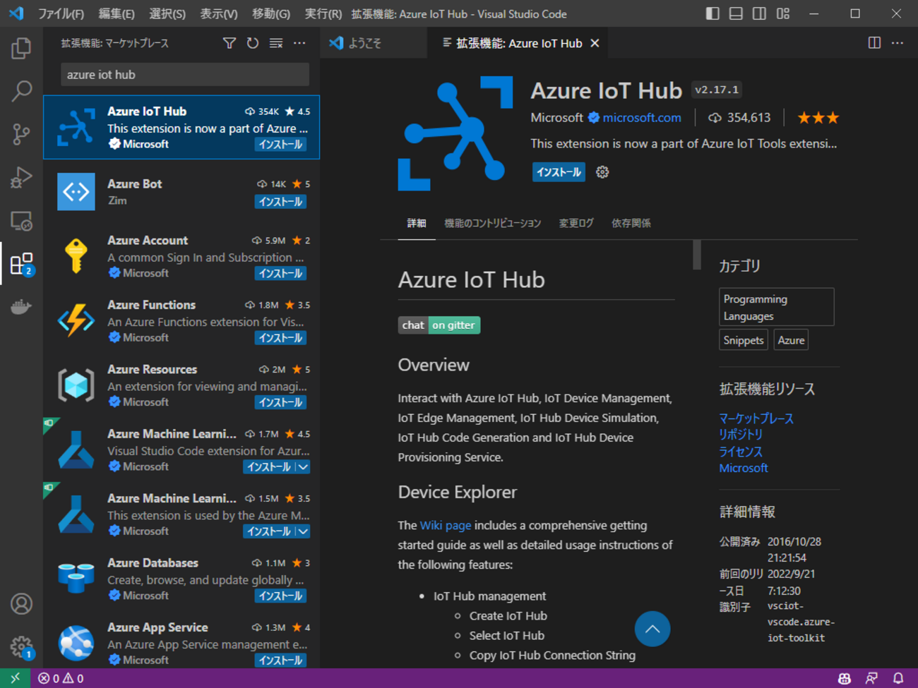Image resolution: width=918 pixels, height=688 pixels.
Task: Refresh the extensions marketplace list
Action: [253, 43]
